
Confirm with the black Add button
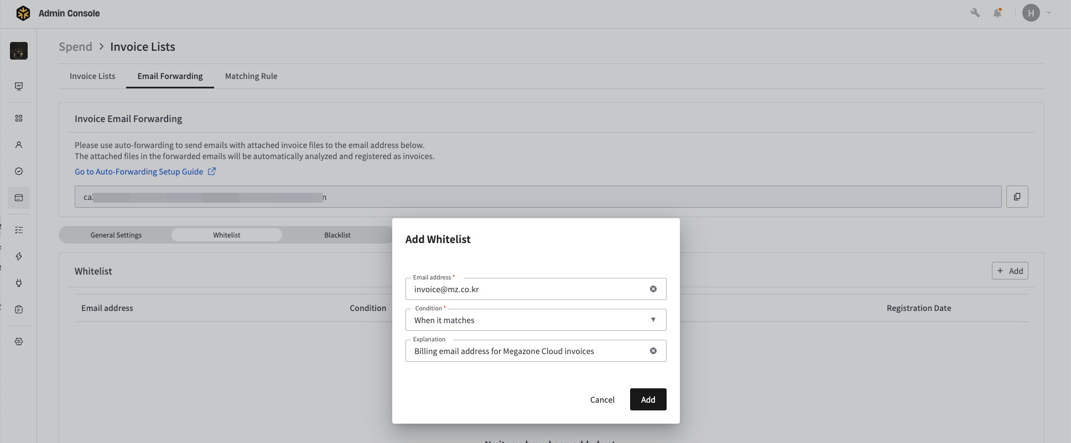pos(648,399)
